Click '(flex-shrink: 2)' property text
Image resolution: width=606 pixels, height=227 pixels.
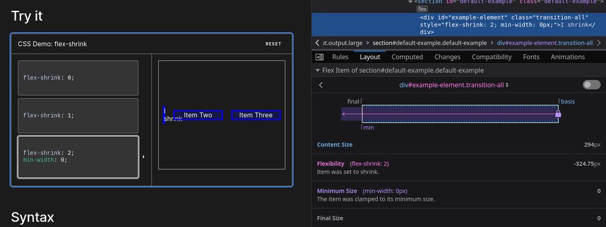369,163
